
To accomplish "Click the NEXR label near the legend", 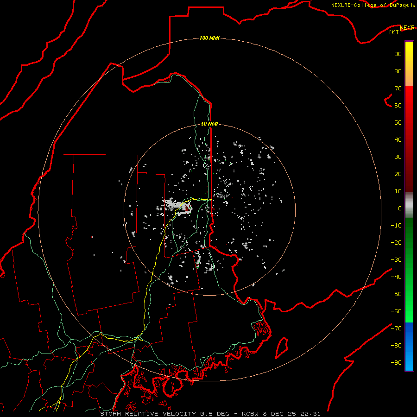I will pyautogui.click(x=407, y=27).
